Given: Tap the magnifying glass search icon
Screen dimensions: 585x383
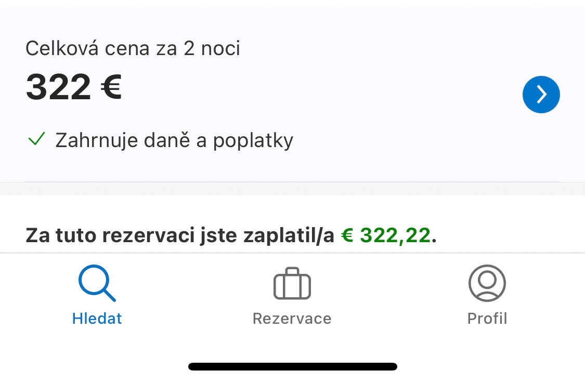Looking at the screenshot, I should tap(97, 284).
